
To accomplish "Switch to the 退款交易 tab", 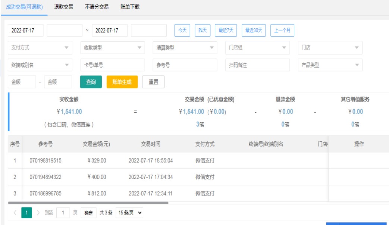I will click(63, 7).
